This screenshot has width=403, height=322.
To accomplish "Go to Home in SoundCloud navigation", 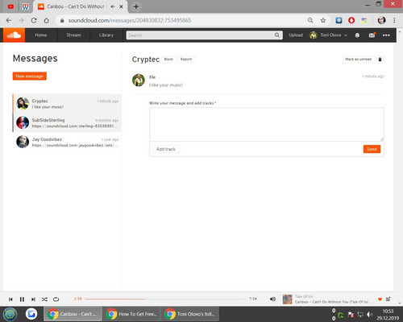I will tap(41, 35).
